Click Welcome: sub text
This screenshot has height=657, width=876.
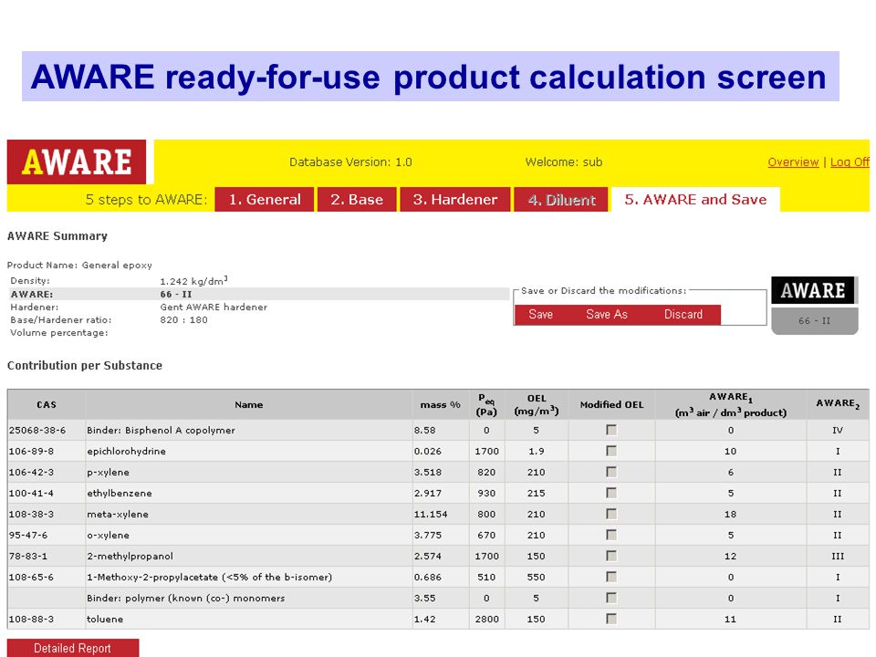coord(564,162)
